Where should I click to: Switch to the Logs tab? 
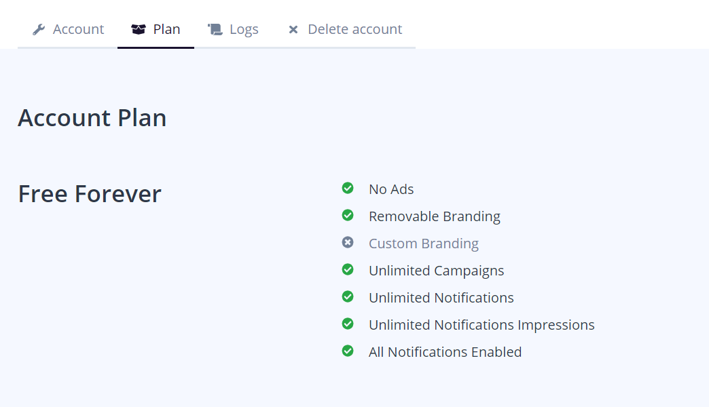pos(244,29)
